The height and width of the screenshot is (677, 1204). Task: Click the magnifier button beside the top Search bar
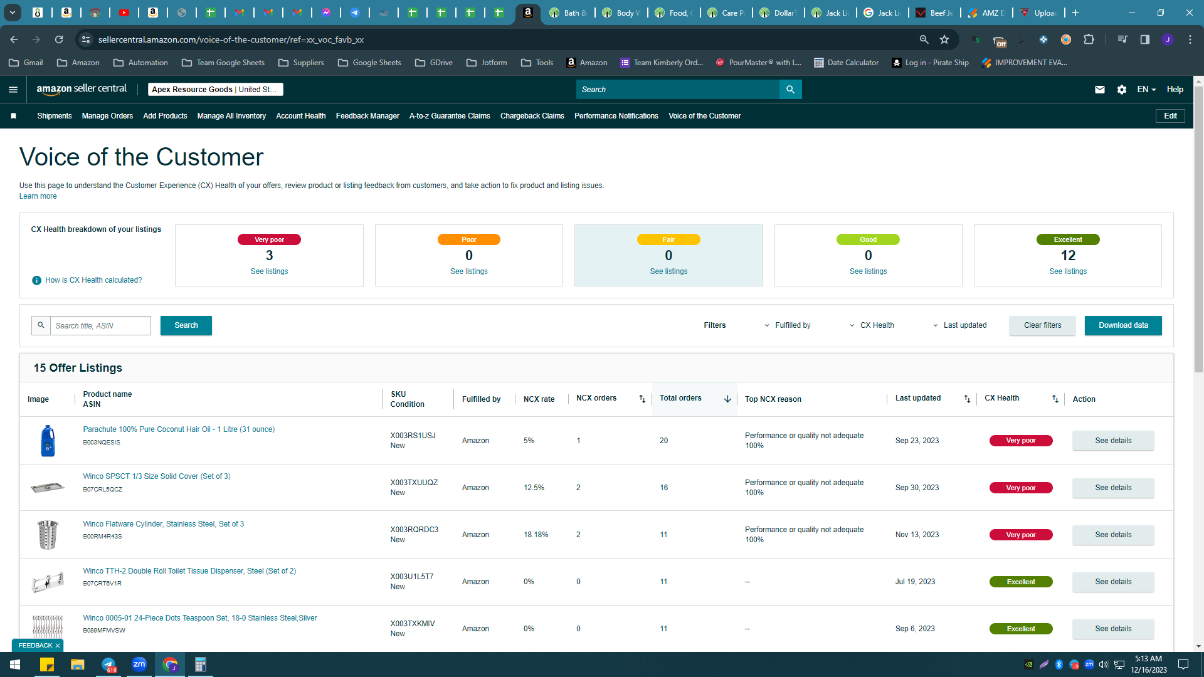790,90
